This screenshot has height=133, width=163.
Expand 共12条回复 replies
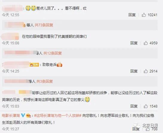click(x=53, y=53)
